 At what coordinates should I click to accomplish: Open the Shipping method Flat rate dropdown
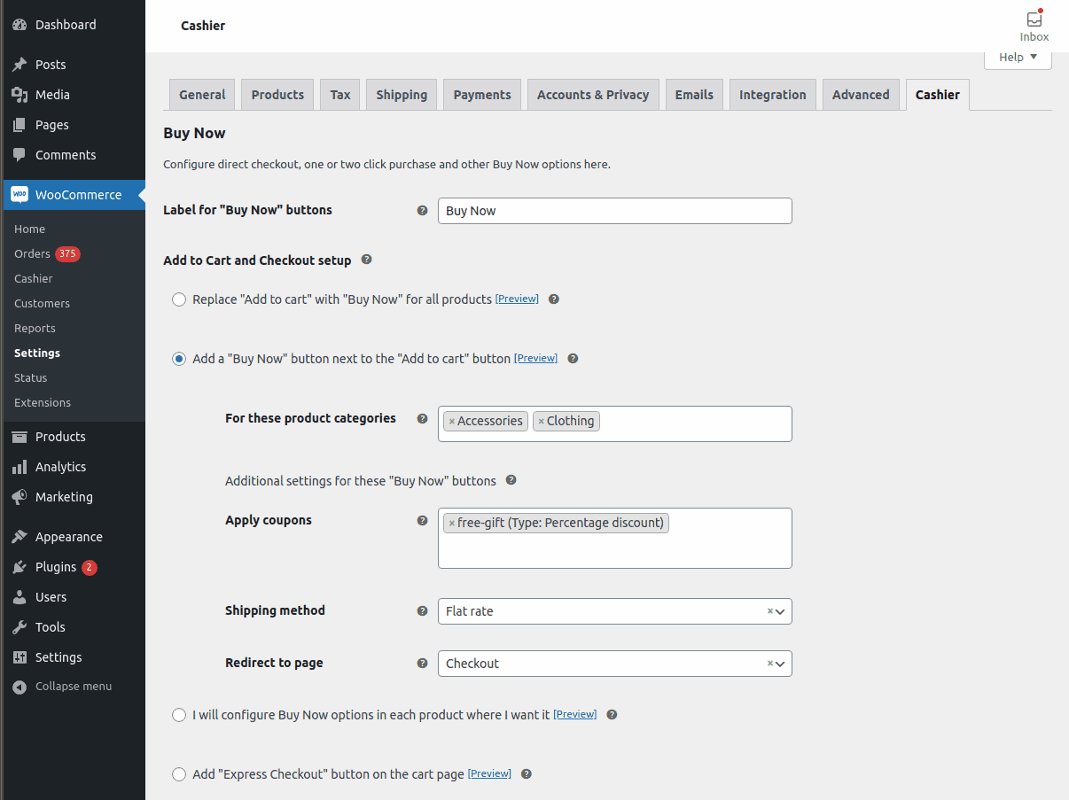click(x=614, y=611)
